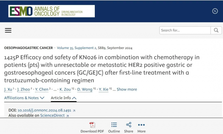
Task: Expand Affiliations & Notes section
Action: 24,98
